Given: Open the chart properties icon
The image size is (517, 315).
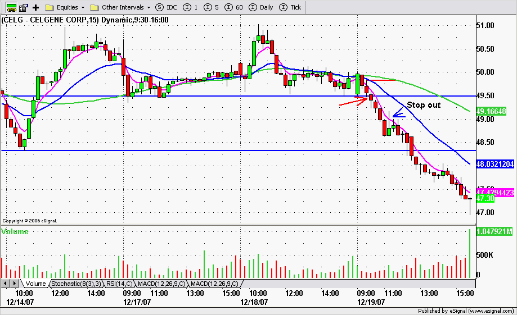Looking at the screenshot, I should 23,7.
